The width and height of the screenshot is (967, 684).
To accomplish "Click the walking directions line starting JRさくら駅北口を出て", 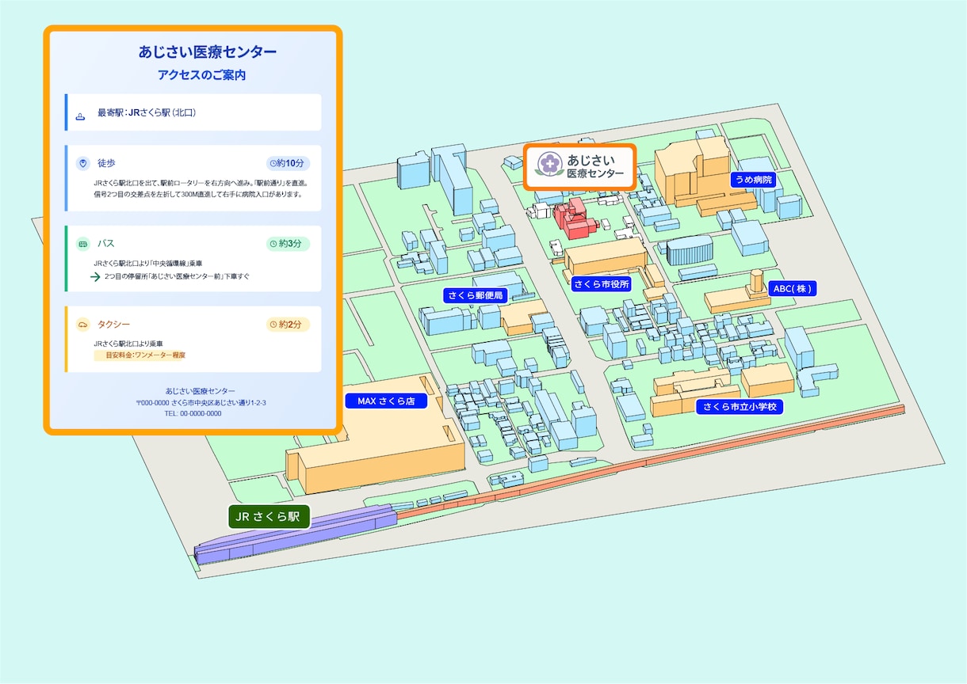I will [x=200, y=182].
